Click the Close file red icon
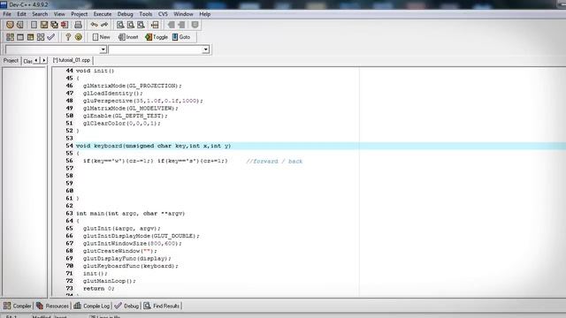Viewport: 566px width, 318px height. click(x=65, y=25)
